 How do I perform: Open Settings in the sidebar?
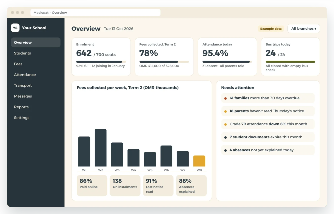[x=36, y=118]
